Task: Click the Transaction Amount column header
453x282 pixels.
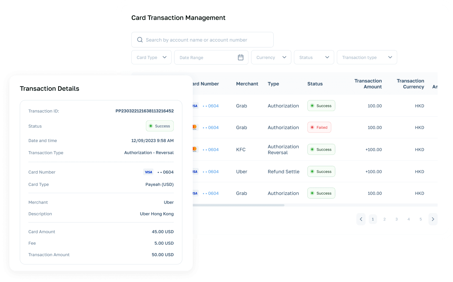Action: click(x=368, y=84)
